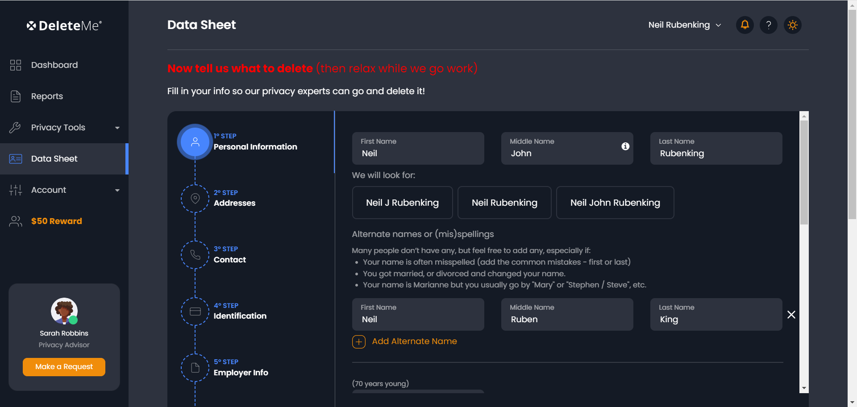857x407 pixels.
Task: Click Make a Request button
Action: click(x=64, y=367)
